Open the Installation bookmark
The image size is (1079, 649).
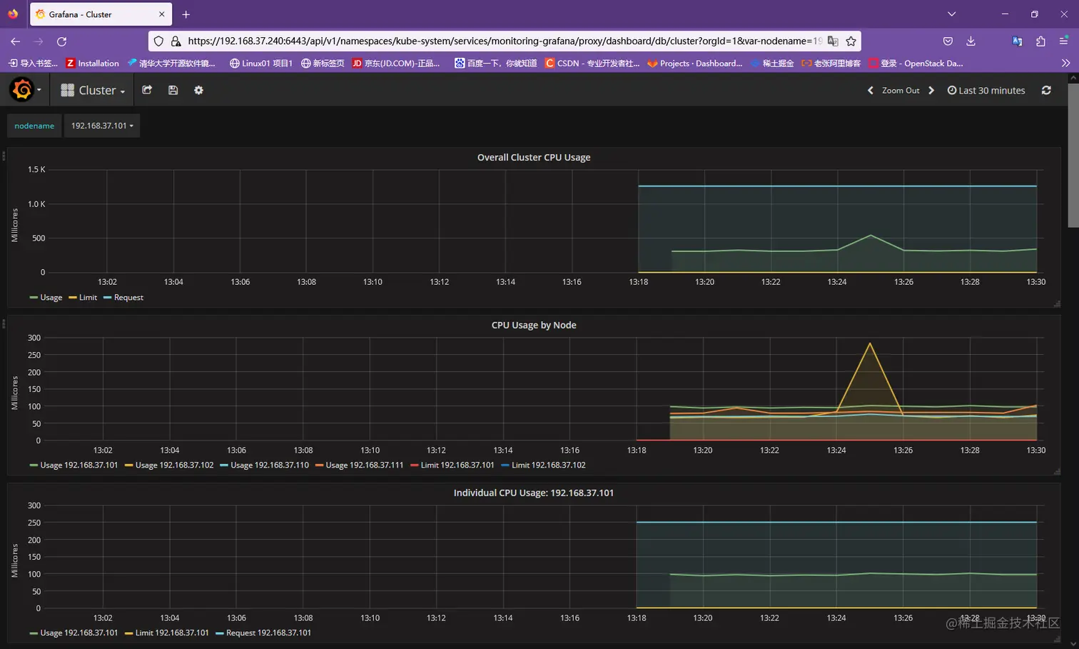point(93,64)
